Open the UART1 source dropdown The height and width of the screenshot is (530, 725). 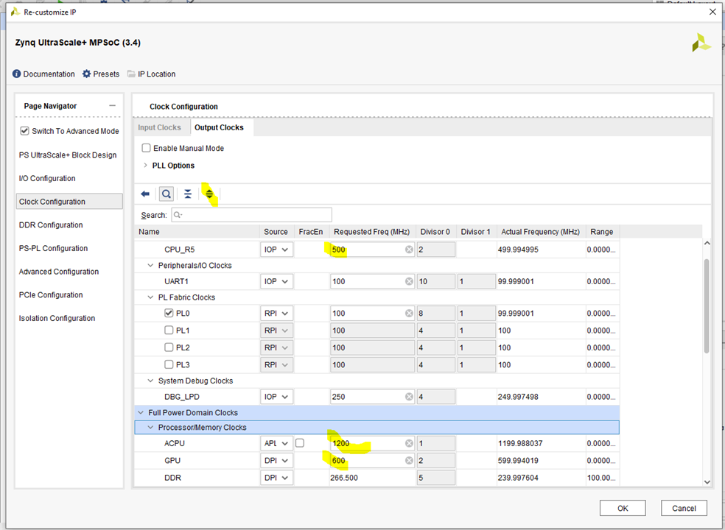tap(277, 281)
